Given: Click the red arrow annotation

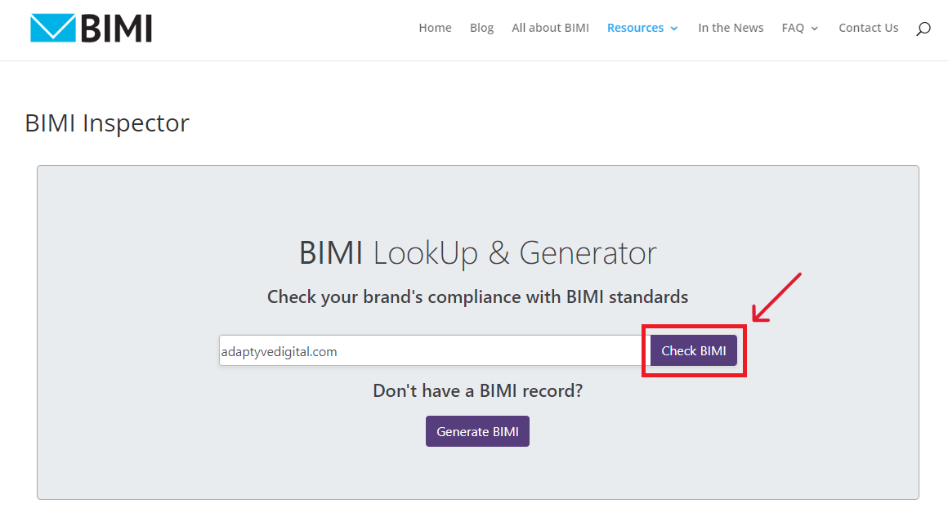Looking at the screenshot, I should coord(776,297).
